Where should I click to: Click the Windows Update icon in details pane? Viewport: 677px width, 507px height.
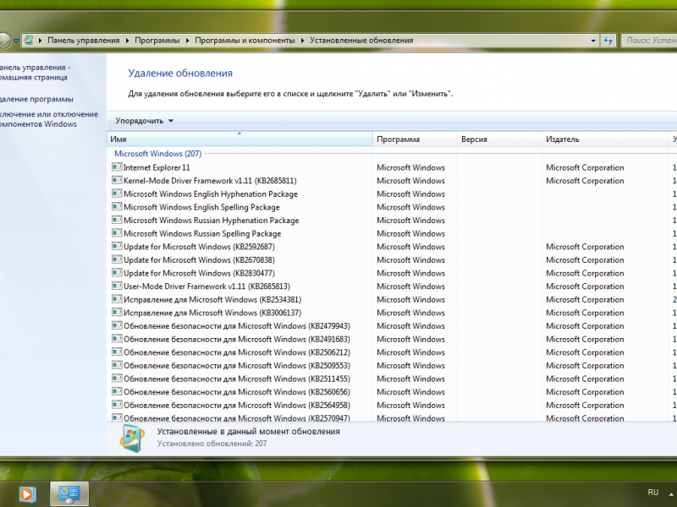(132, 438)
